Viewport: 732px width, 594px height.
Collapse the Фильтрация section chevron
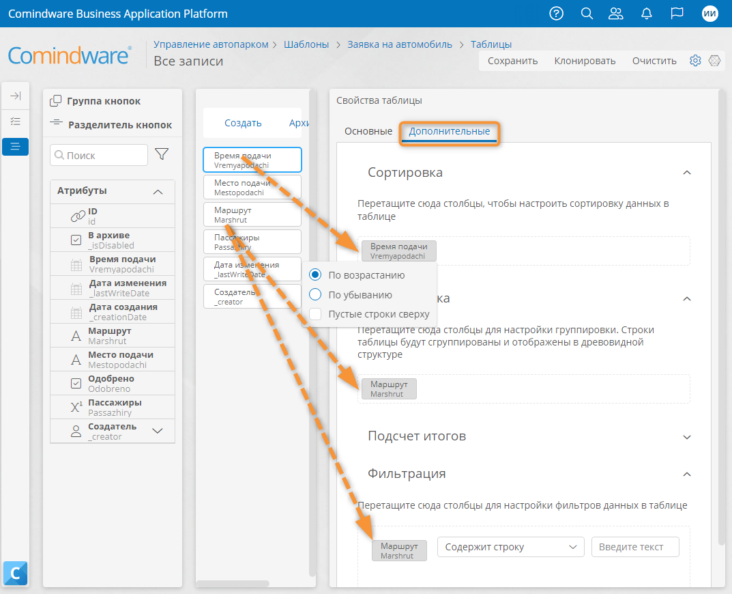[687, 475]
